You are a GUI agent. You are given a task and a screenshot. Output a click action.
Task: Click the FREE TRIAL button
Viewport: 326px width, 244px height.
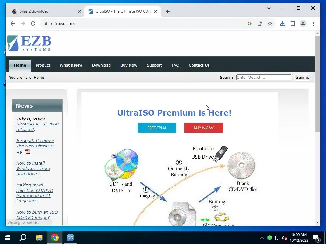click(157, 128)
